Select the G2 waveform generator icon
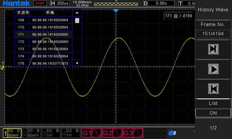This screenshot has height=139, width=232. pyautogui.click(x=112, y=133)
